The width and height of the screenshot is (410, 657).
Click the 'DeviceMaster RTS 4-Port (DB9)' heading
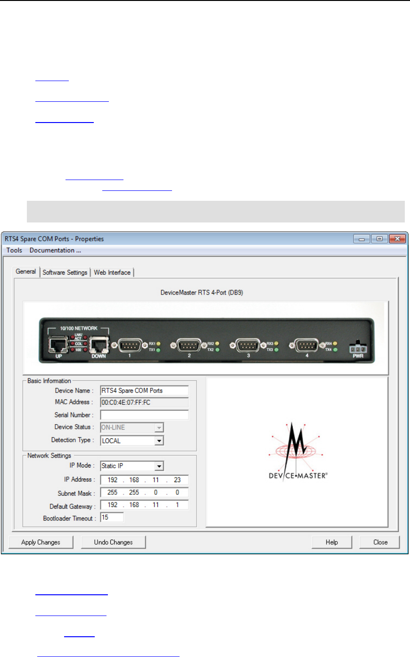(x=202, y=293)
